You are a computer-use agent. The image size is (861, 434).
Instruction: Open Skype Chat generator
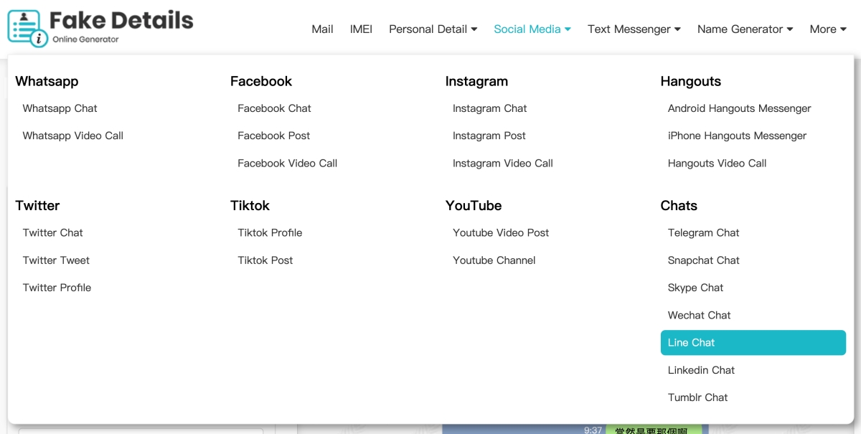point(695,288)
